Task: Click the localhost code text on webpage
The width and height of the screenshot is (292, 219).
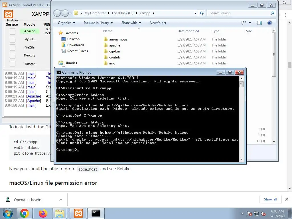Action: tap(88, 169)
